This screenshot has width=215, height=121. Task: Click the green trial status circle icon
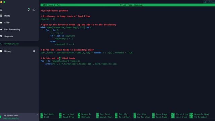pyautogui.click(x=0, y=117)
